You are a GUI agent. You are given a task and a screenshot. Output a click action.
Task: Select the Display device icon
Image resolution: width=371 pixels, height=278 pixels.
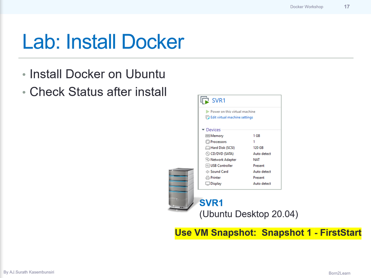208,183
